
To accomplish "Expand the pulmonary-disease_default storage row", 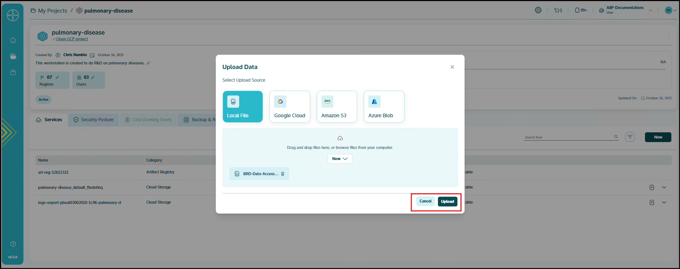I will tap(664, 187).
